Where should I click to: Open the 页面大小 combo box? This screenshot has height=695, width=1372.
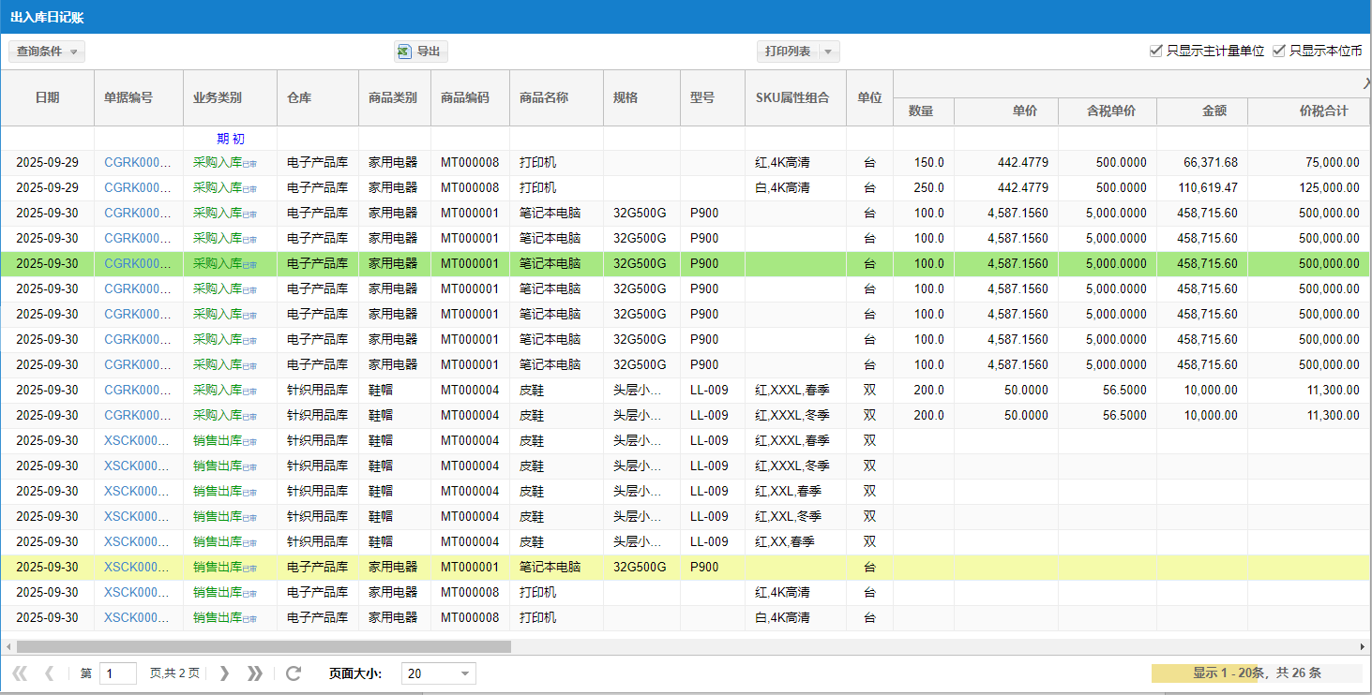pyautogui.click(x=465, y=673)
